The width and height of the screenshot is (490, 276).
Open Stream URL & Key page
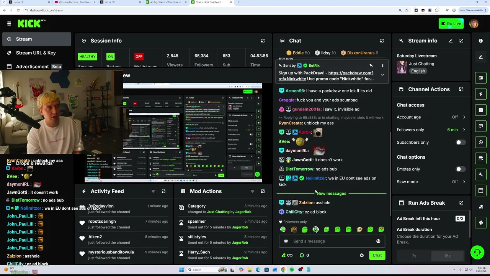tap(36, 53)
